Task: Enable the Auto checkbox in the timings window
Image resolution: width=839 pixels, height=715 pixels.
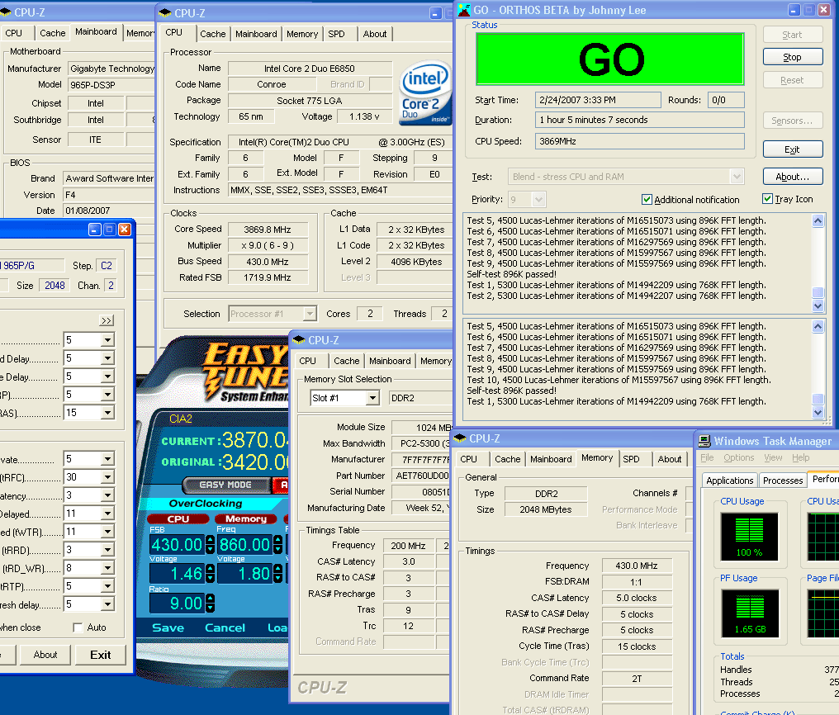Action: point(78,627)
